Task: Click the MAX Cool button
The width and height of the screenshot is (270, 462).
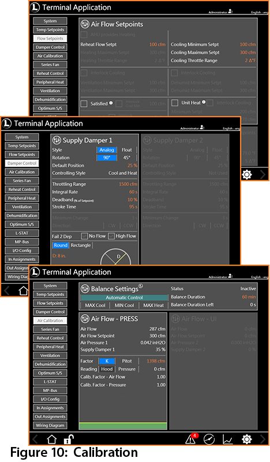Action: point(95,305)
